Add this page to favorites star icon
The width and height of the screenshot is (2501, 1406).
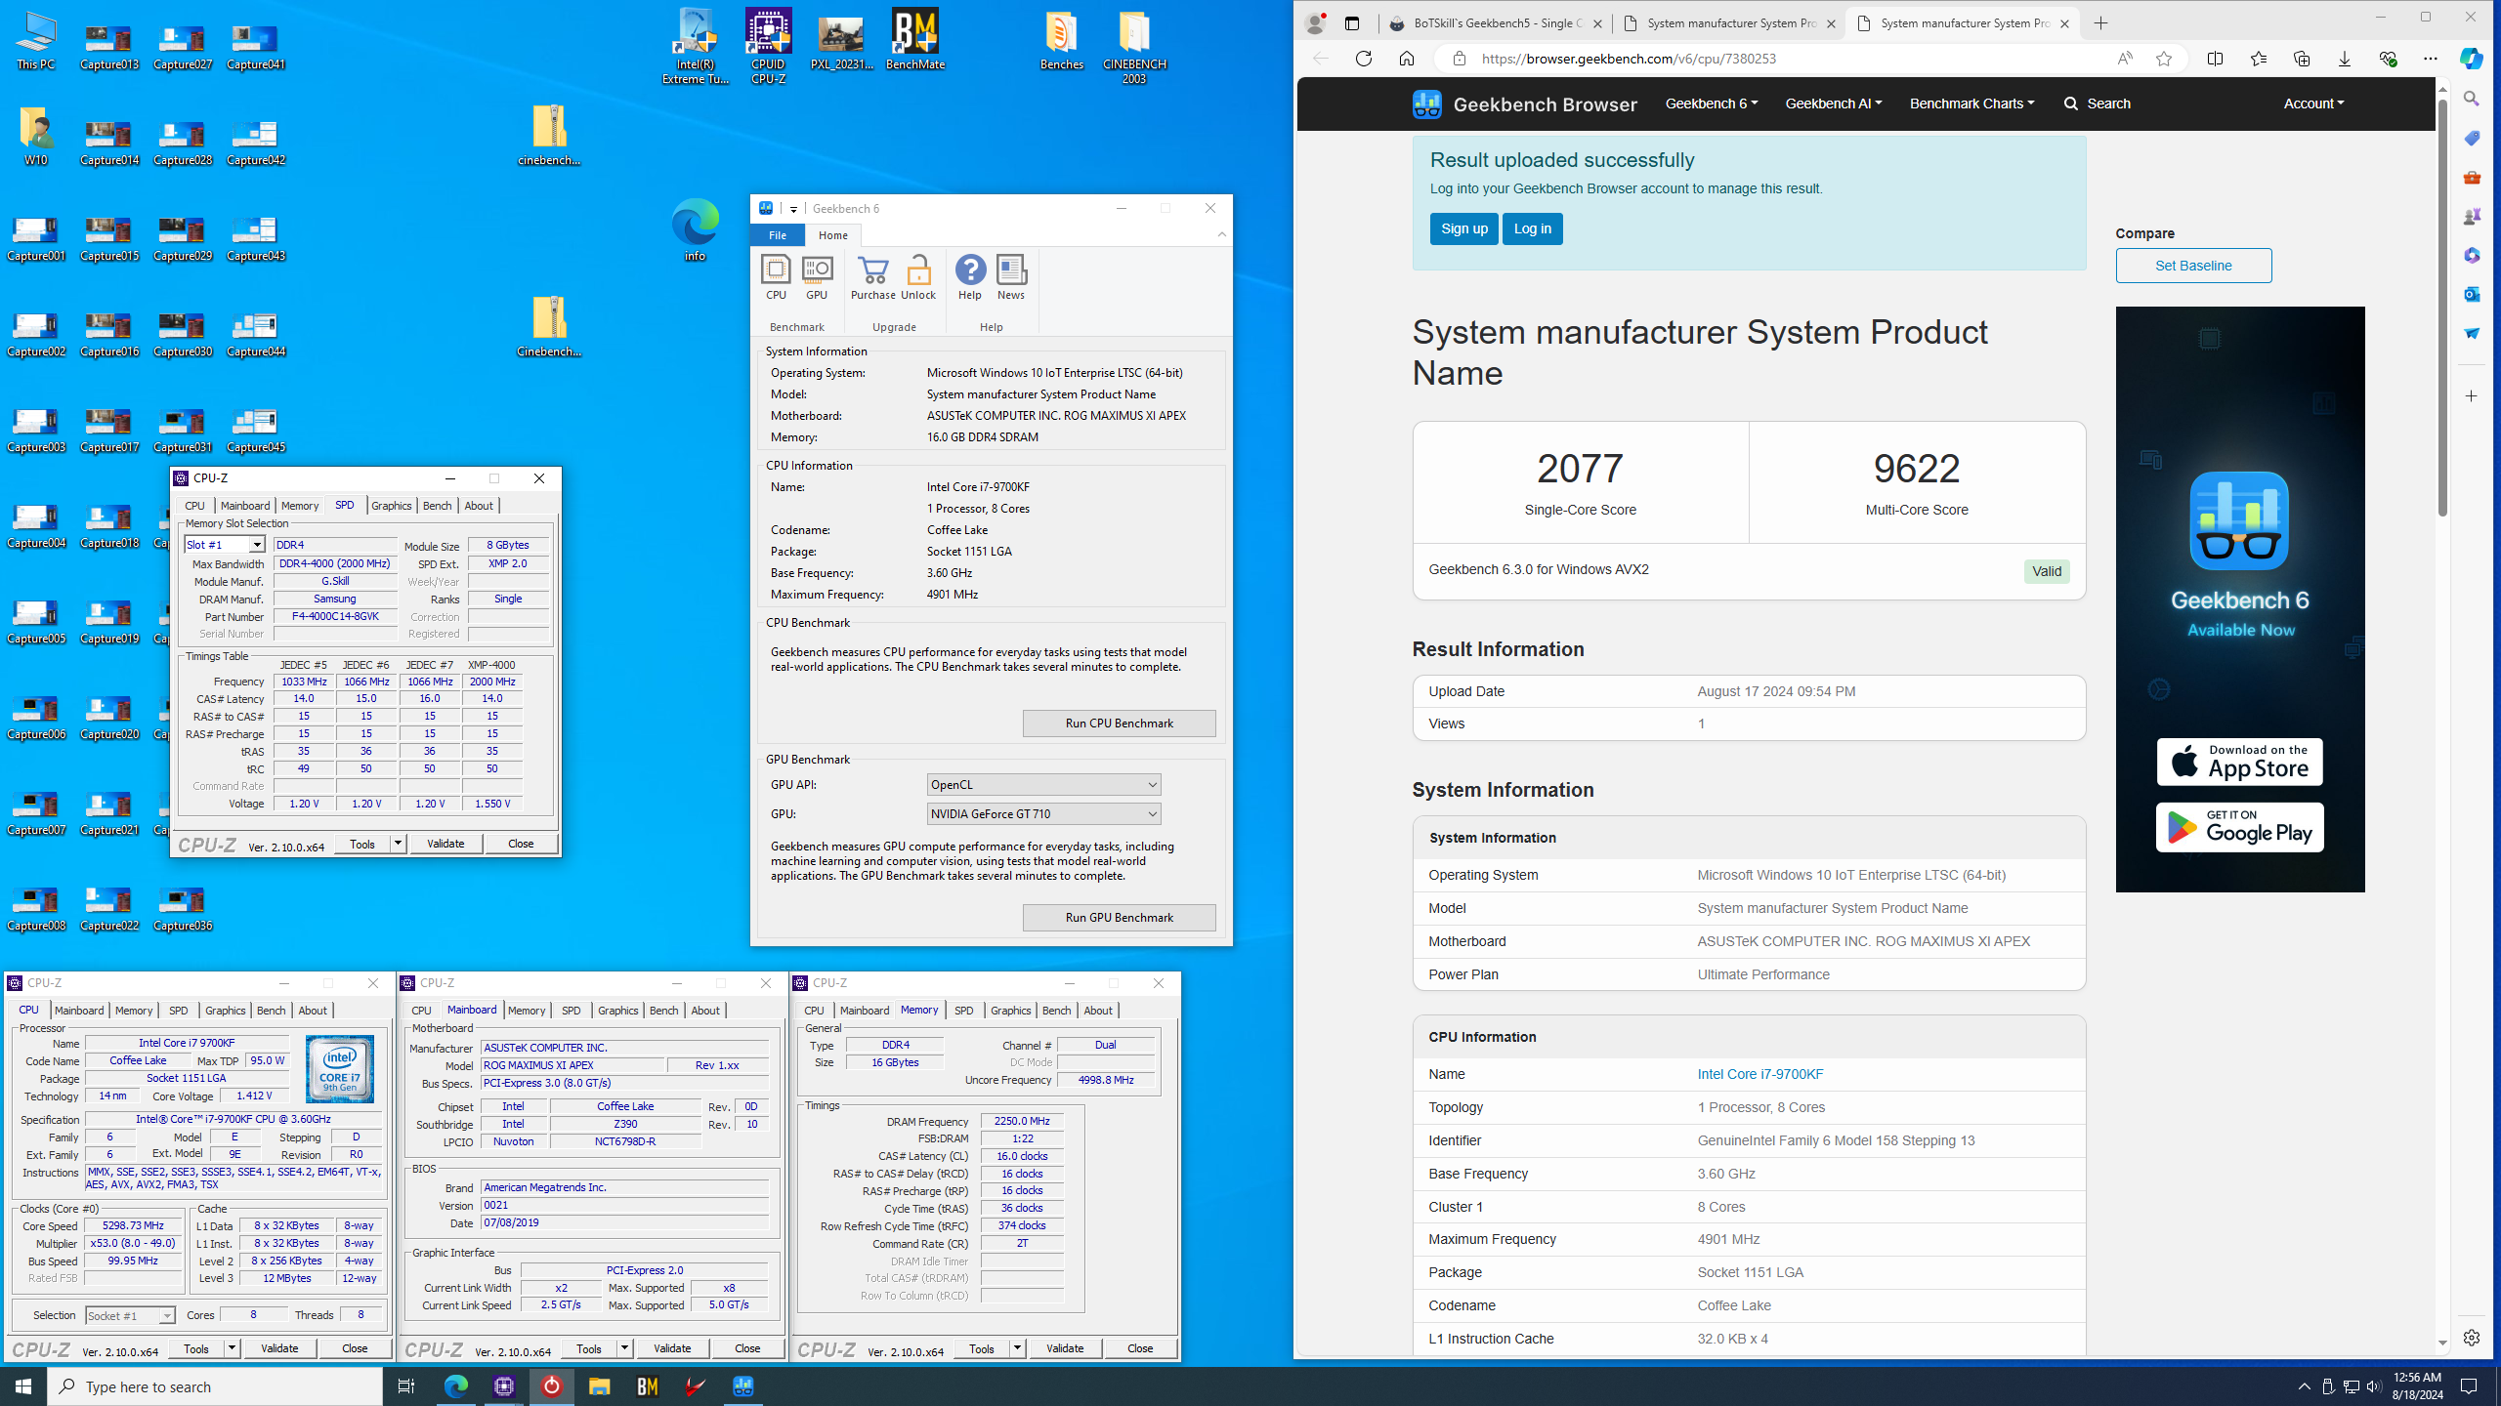pyautogui.click(x=2164, y=59)
